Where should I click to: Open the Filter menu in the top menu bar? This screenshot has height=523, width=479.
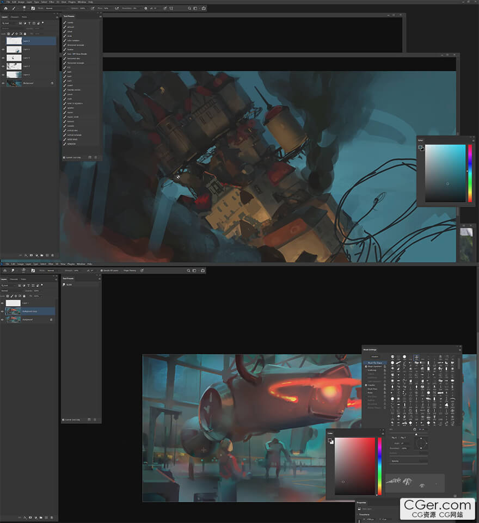(x=52, y=2)
